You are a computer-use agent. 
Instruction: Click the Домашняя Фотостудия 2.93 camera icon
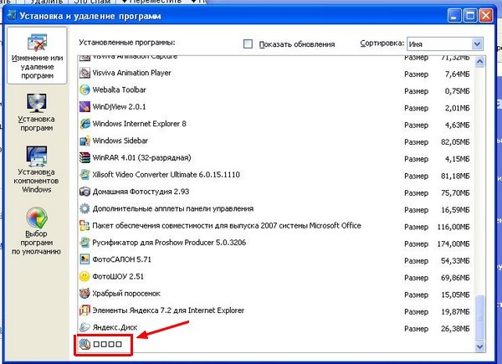pyautogui.click(x=85, y=192)
